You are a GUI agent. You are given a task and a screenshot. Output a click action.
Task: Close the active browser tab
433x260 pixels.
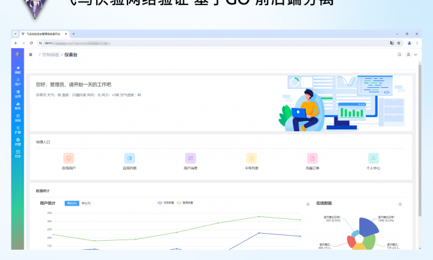click(66, 34)
